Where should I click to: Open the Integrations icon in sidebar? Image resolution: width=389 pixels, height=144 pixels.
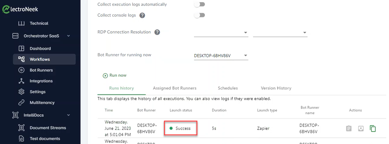tap(21, 81)
